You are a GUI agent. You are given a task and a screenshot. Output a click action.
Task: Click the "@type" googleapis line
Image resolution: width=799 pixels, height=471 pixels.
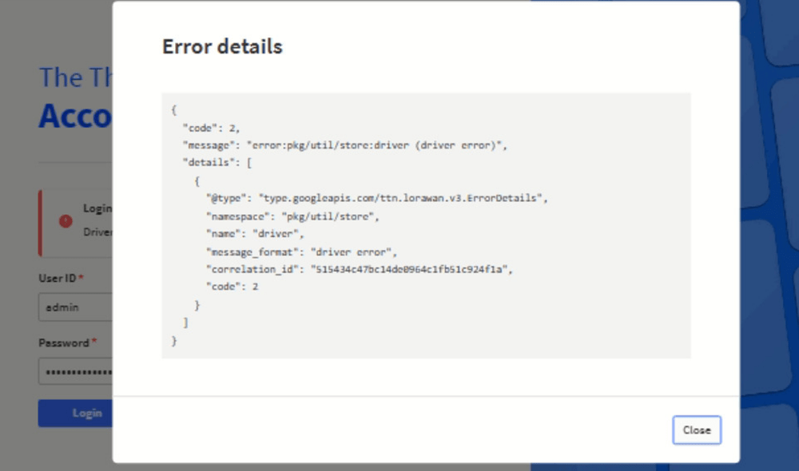coord(377,198)
